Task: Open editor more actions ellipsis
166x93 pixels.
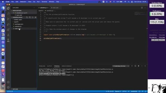Action: pos(145,8)
